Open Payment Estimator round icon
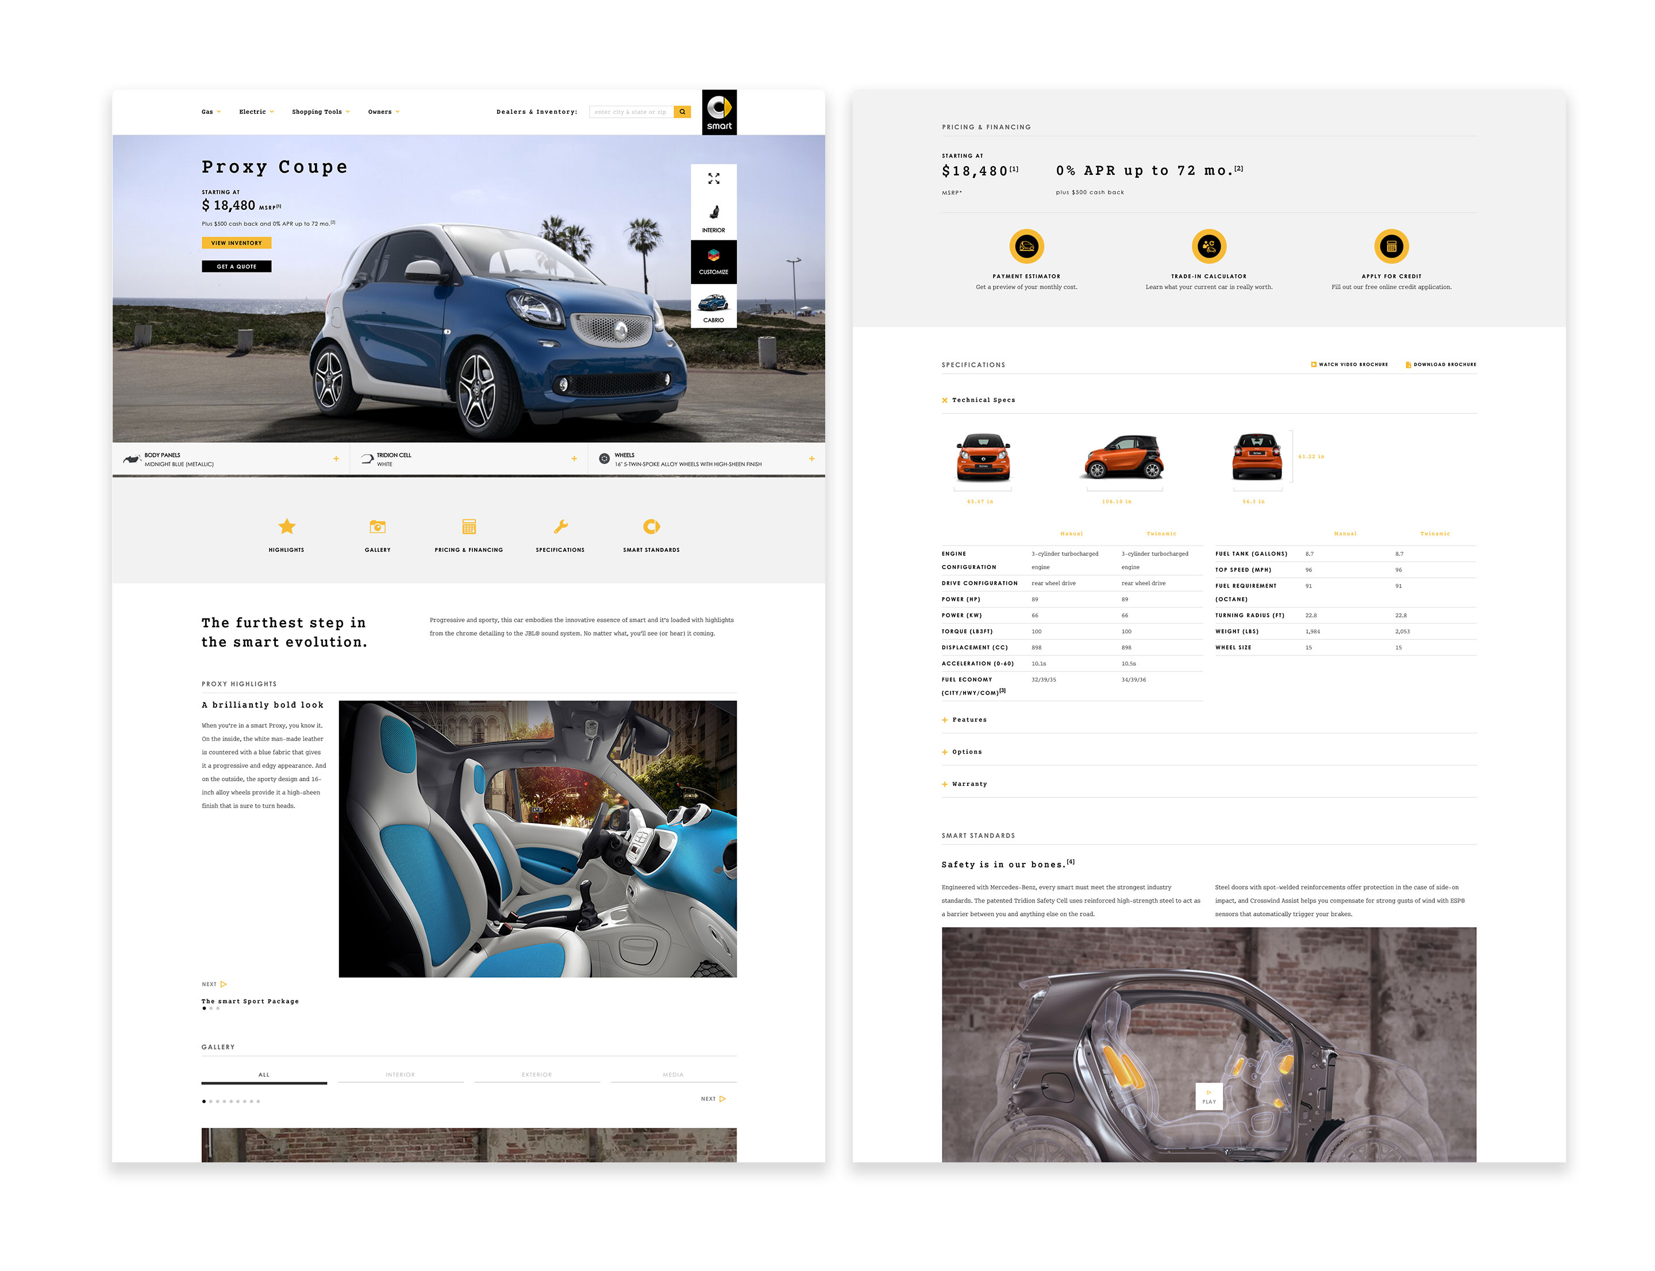The width and height of the screenshot is (1655, 1271). click(1026, 247)
